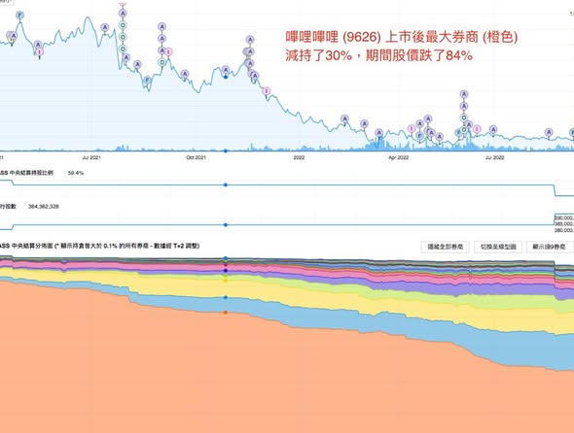The height and width of the screenshot is (433, 574).
Task: Click the green O marker at the bottom of the September 2021 stack
Action: (161, 62)
